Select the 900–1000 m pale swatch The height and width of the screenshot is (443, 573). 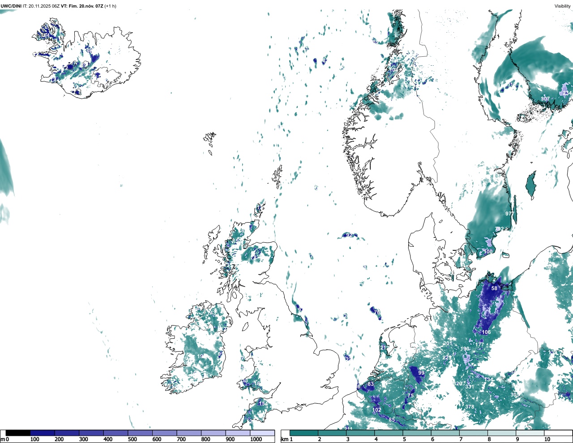coord(238,433)
